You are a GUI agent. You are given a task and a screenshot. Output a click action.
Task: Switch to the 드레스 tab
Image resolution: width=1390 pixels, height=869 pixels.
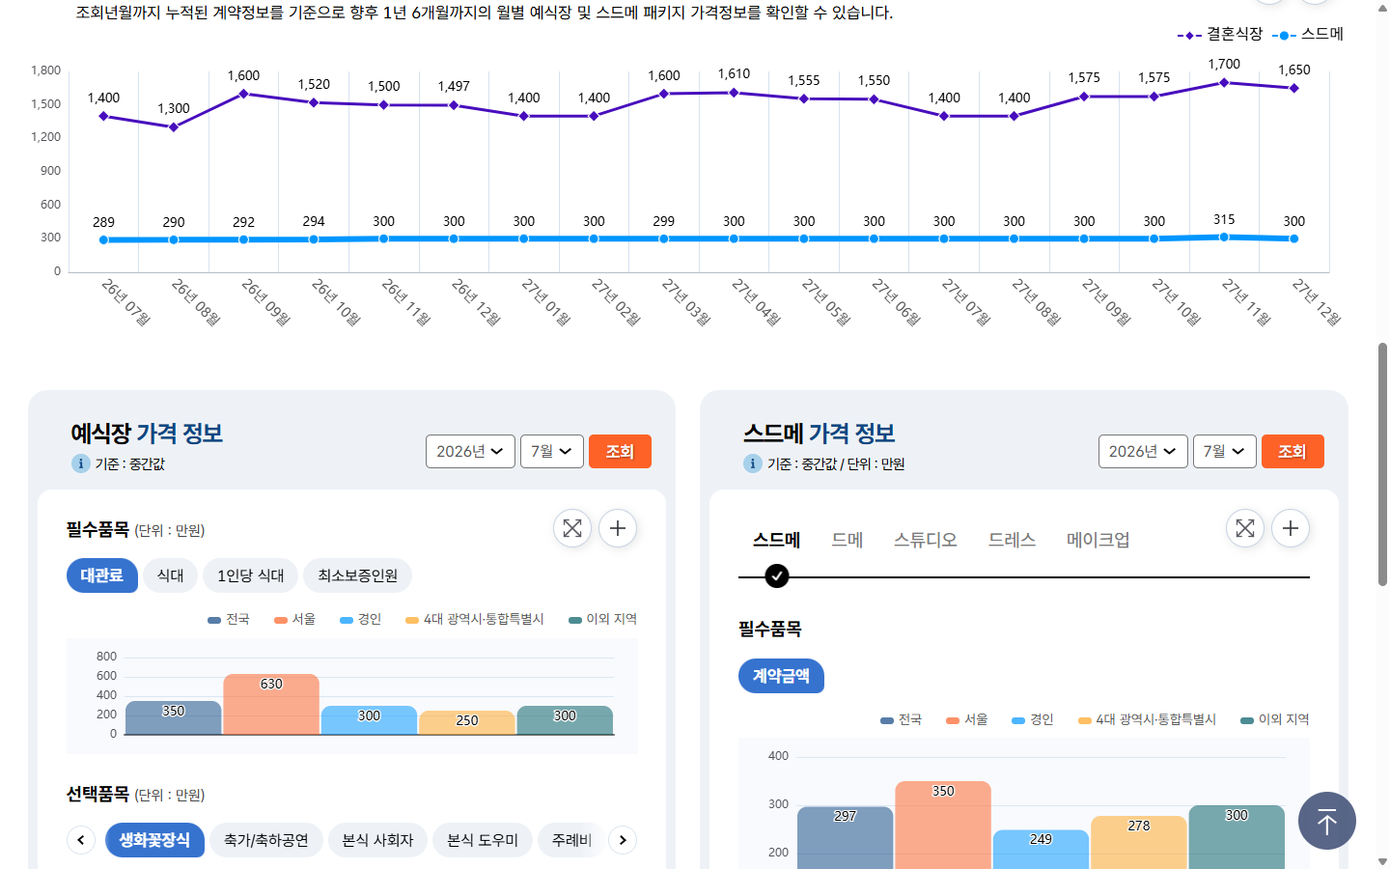point(1012,540)
